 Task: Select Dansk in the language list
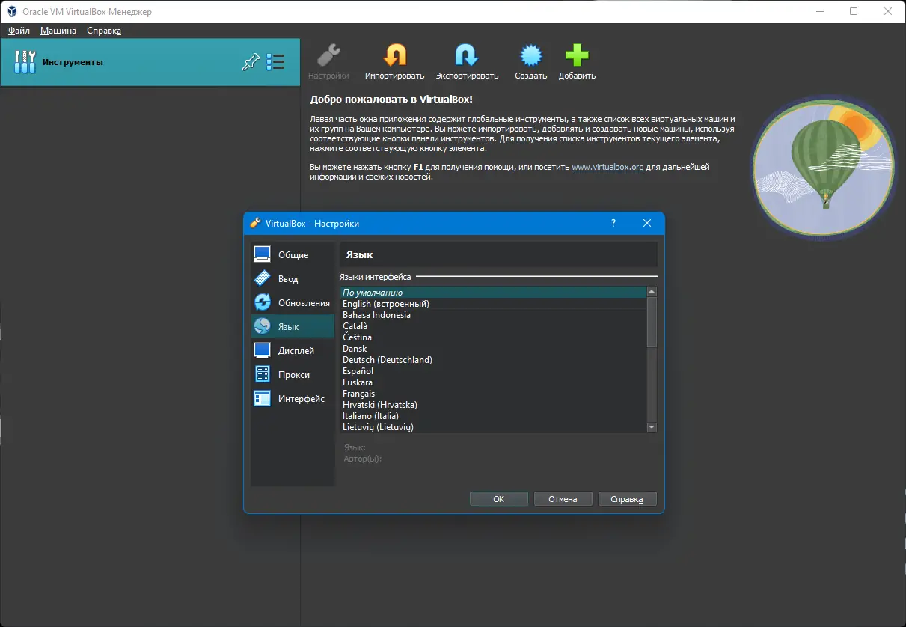[493, 349]
